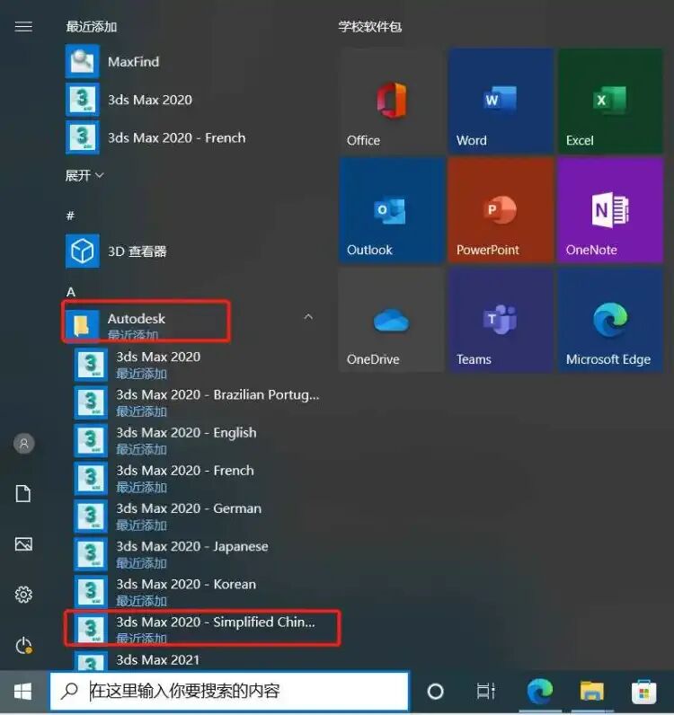Image resolution: width=674 pixels, height=715 pixels.
Task: Open File Explorer from the taskbar
Action: [x=592, y=692]
